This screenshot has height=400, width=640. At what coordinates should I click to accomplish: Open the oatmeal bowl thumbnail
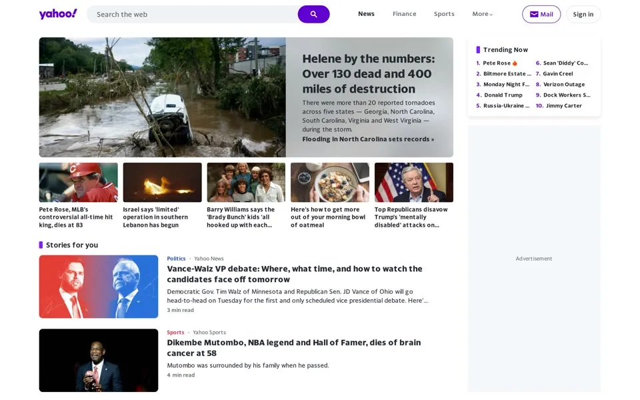tap(330, 183)
